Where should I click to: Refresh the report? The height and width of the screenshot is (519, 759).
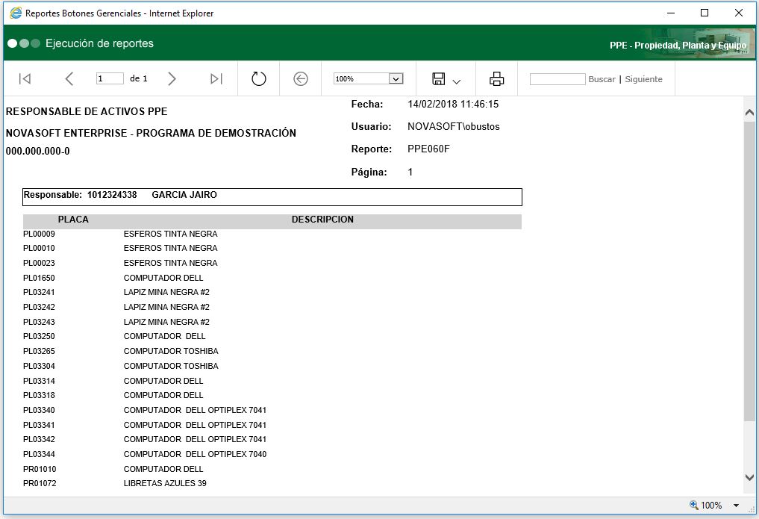258,78
